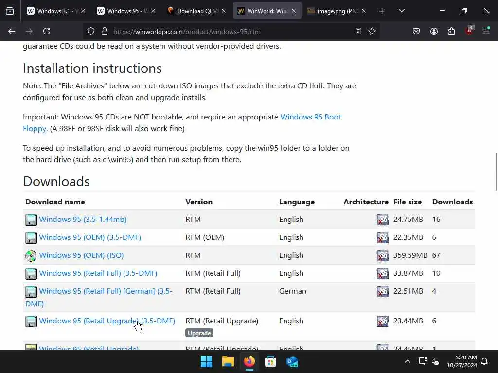Close the Windows 95 tab
498x373 pixels.
point(153,11)
